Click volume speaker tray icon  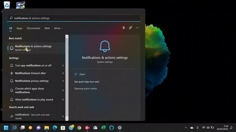click(x=208, y=128)
